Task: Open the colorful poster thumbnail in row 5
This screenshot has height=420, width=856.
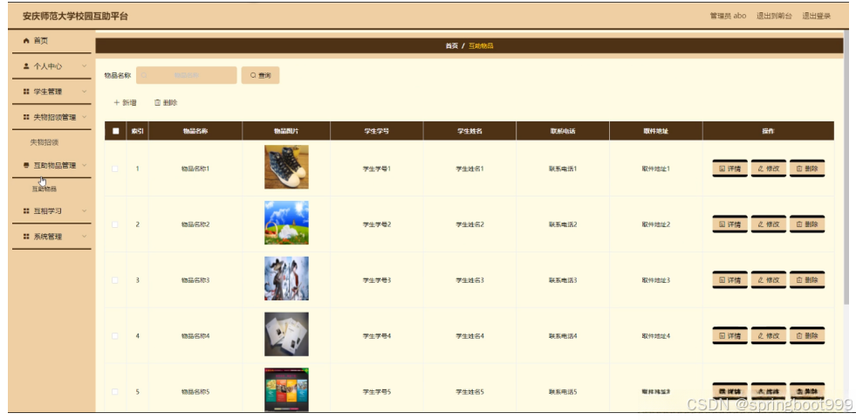Action: click(x=286, y=389)
